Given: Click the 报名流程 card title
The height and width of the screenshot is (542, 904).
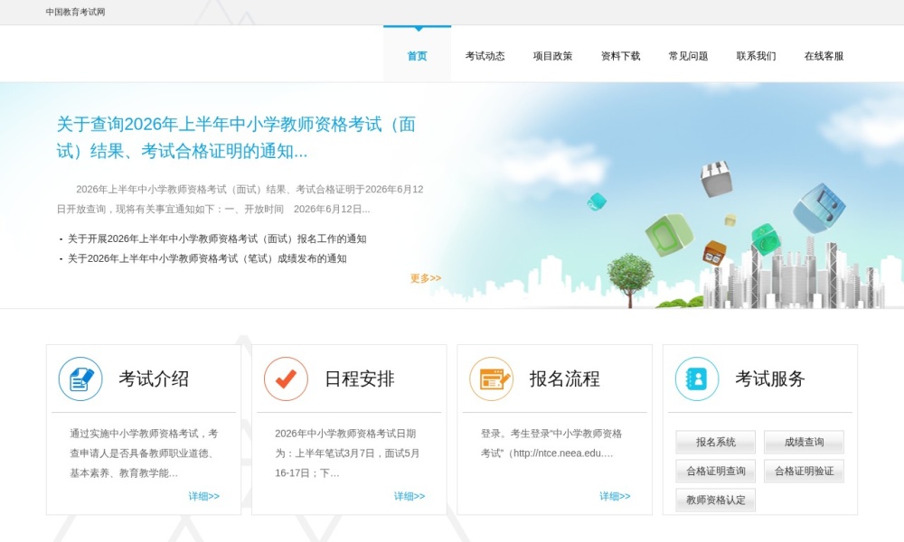Looking at the screenshot, I should point(565,379).
